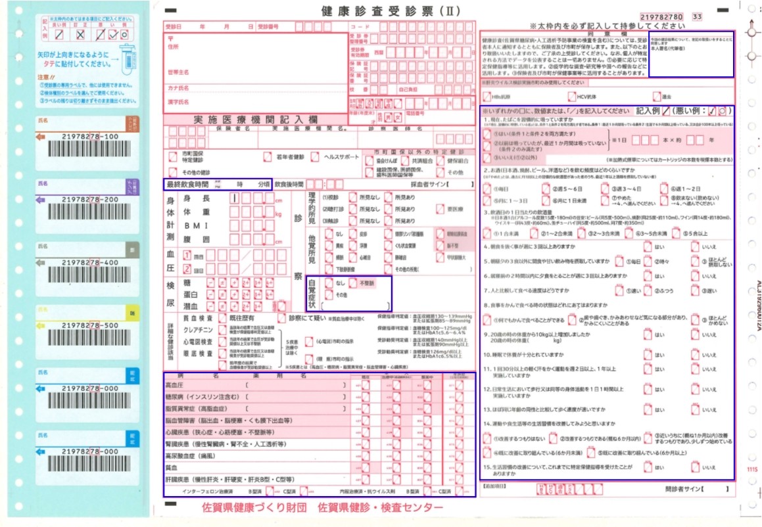Click the gray arrow on label 21978278-400
Viewport: 762px width, 527px height.
tap(41, 263)
